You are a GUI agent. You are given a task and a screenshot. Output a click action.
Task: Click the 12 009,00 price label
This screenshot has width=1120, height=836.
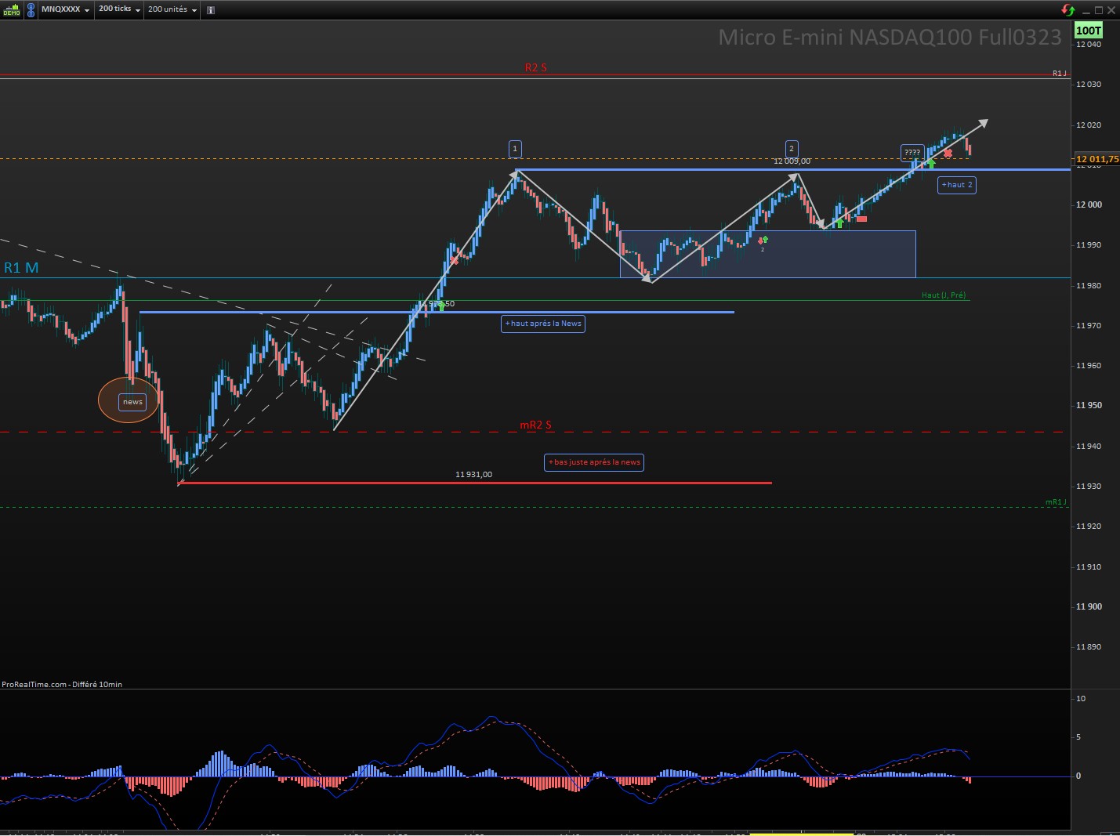click(792, 161)
